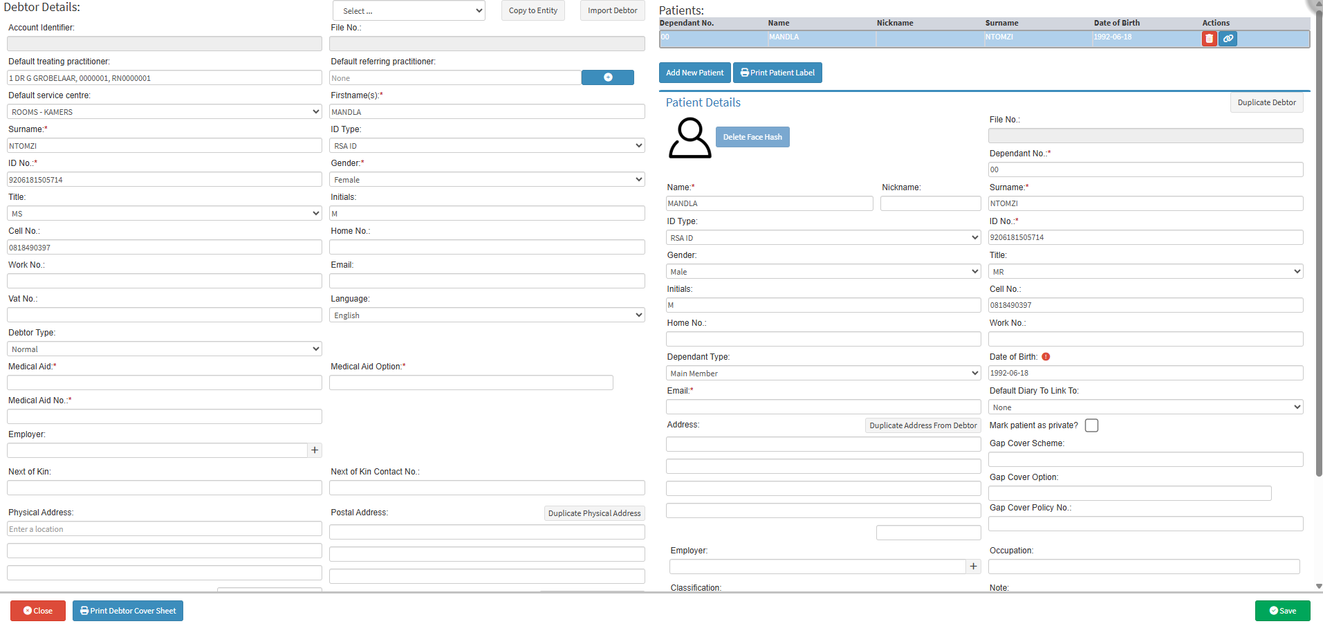Click plus icon next to referring practitioner
The height and width of the screenshot is (626, 1323).
pos(607,77)
